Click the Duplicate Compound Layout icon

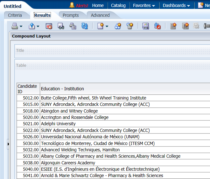point(185,26)
